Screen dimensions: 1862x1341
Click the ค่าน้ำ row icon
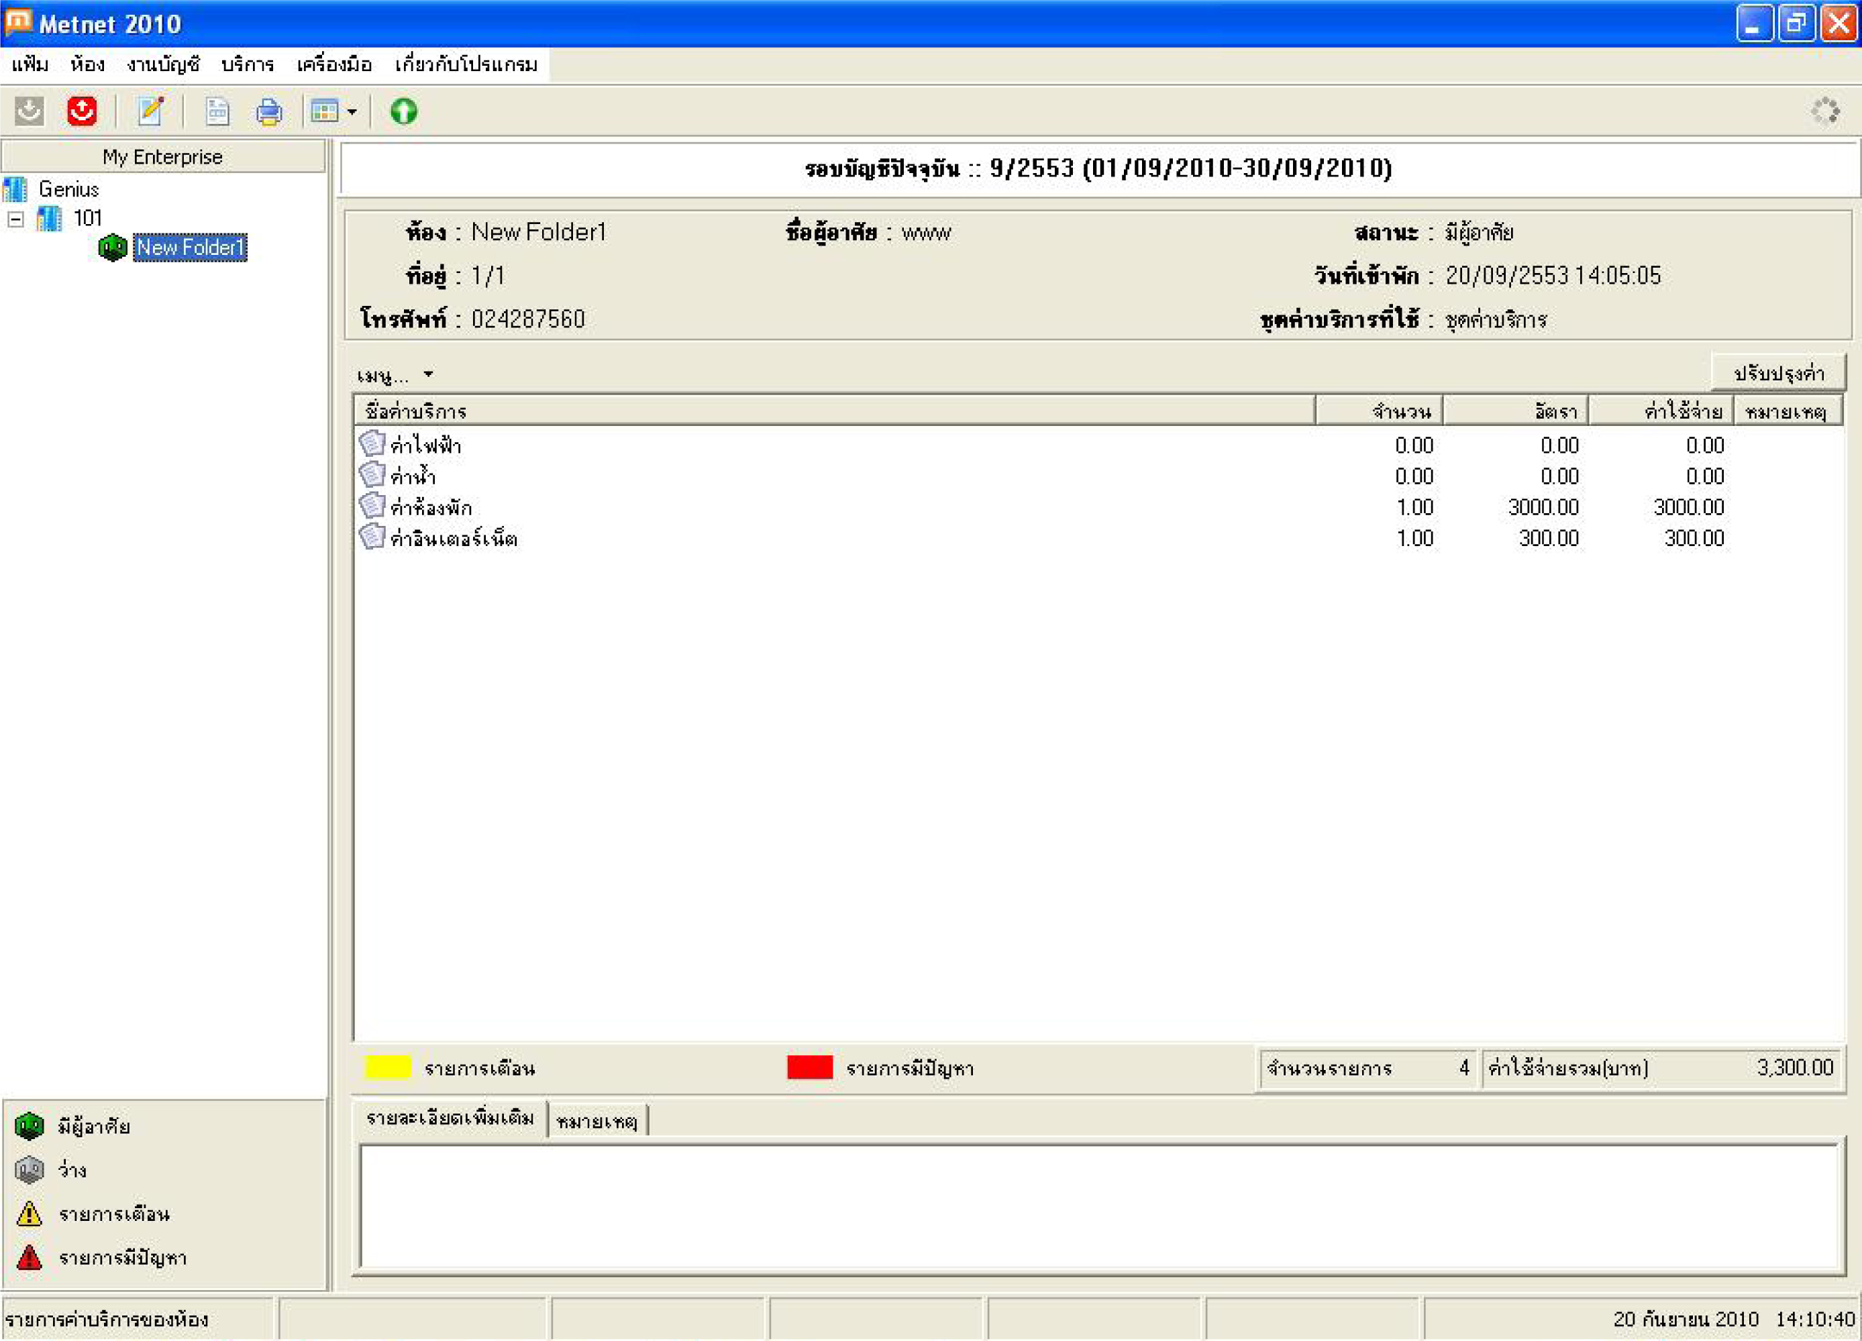click(372, 475)
